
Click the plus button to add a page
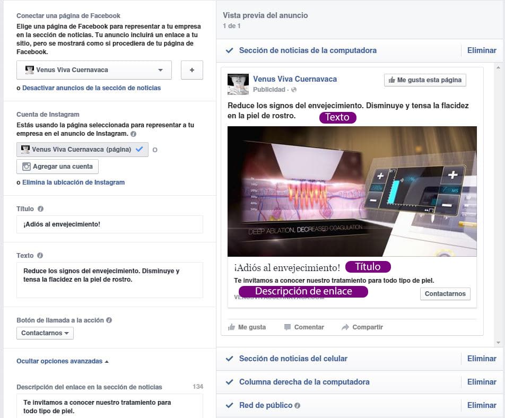click(192, 70)
